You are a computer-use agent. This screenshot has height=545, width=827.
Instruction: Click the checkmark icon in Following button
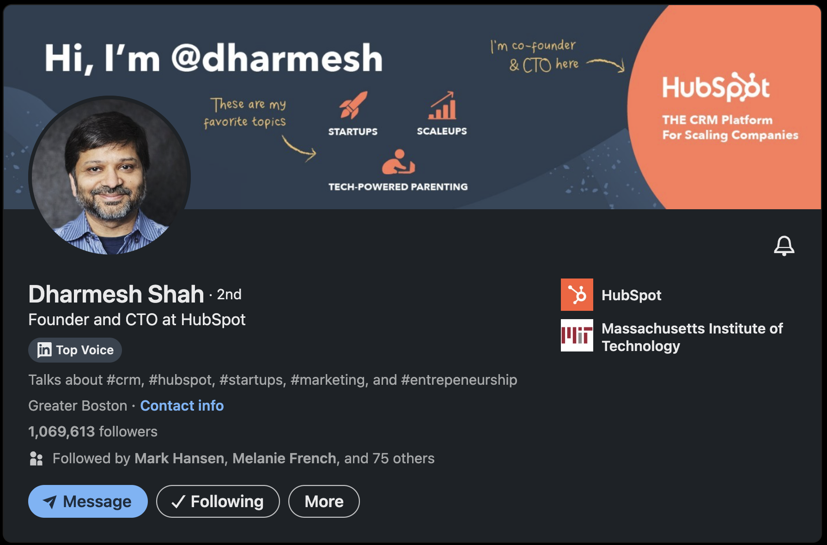coord(177,501)
